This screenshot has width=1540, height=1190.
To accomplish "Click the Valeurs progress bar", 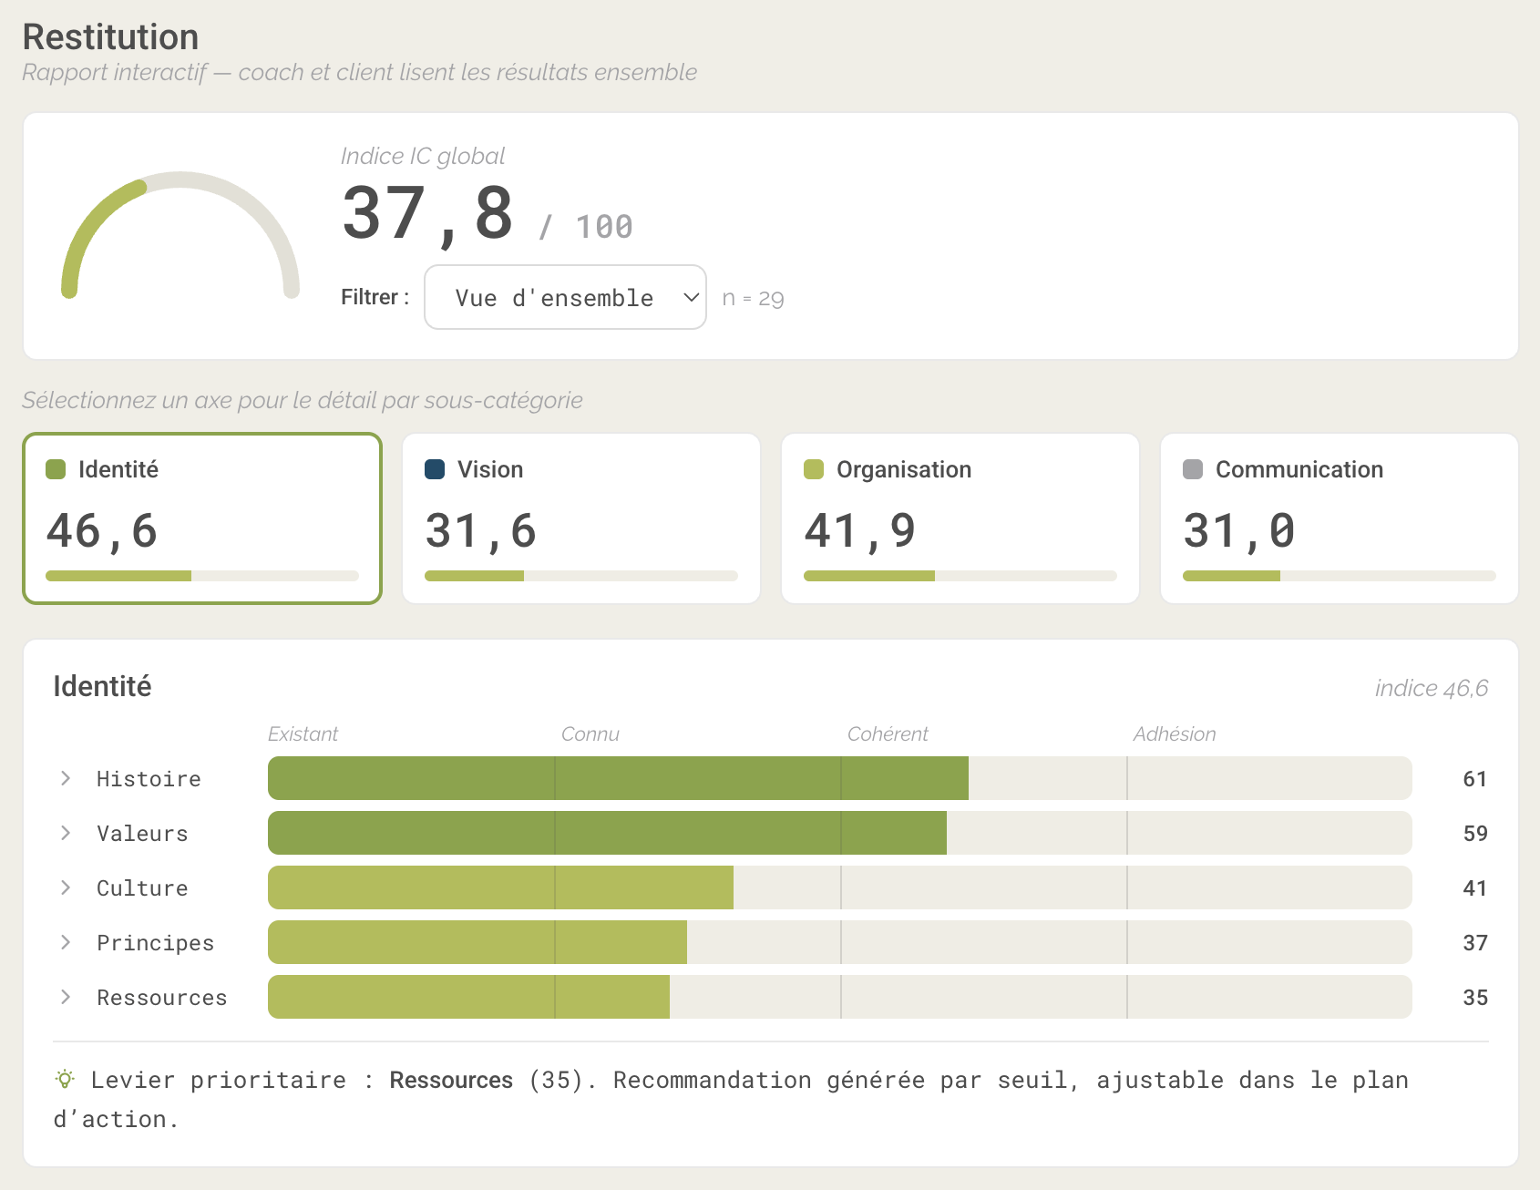I will 839,833.
